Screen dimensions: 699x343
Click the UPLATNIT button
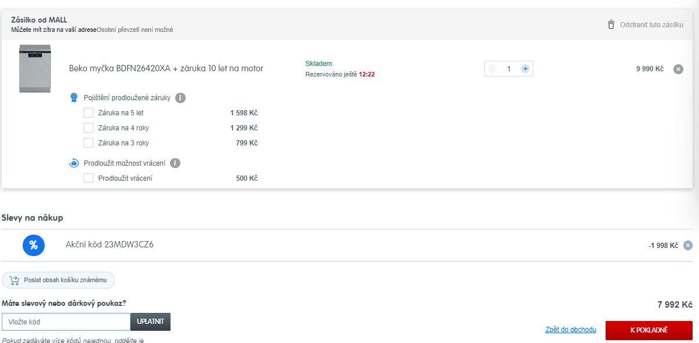coord(151,322)
